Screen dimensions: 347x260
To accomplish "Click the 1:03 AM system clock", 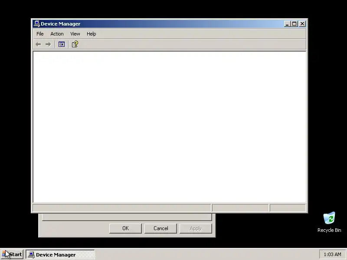I will pos(332,254).
